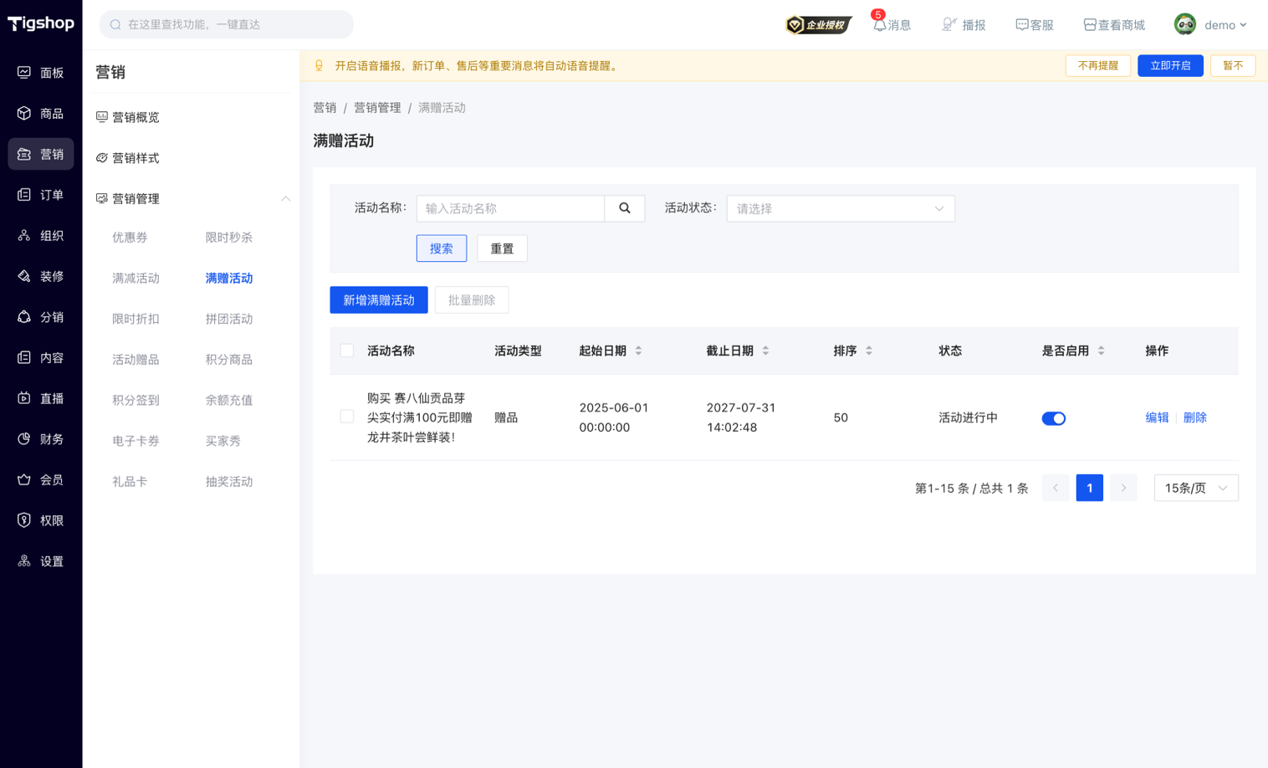Open the 商品 products sidebar item
Image resolution: width=1268 pixels, height=768 pixels.
[41, 113]
